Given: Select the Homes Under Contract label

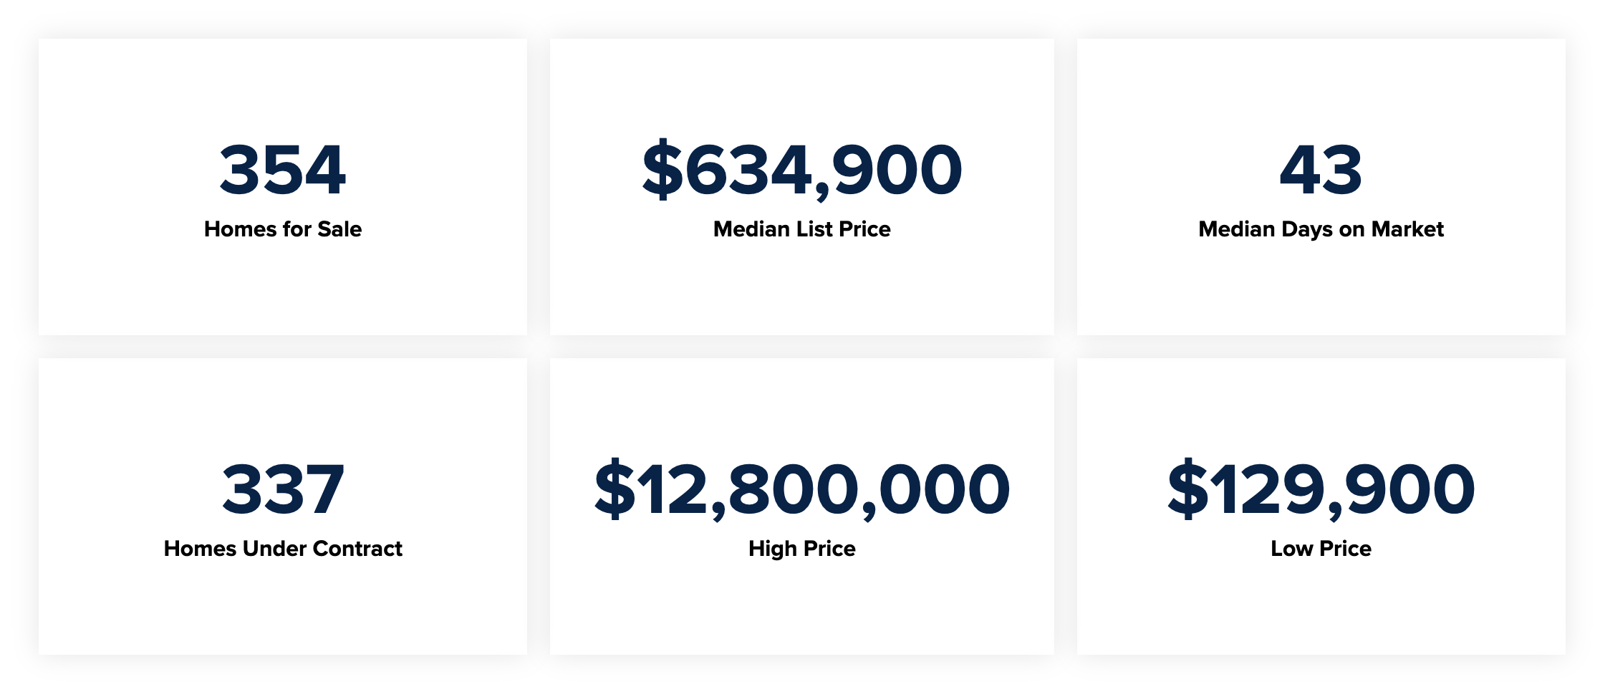Looking at the screenshot, I should (x=283, y=549).
